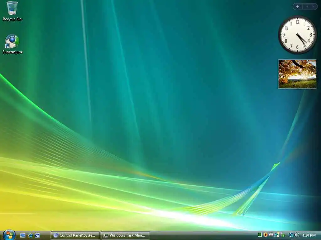Screen dimensions: 321x240
Task: Click the sidebar previous gadgets arrow
Action: pyautogui.click(x=307, y=7)
